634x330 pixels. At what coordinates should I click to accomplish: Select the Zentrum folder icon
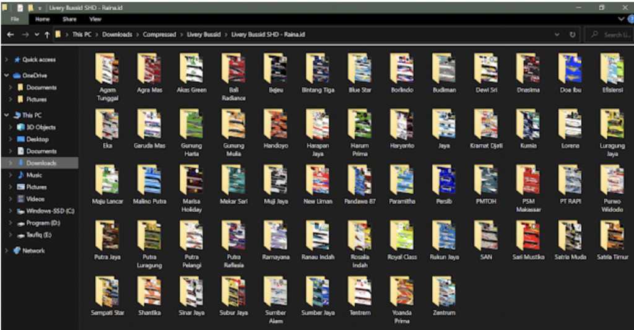[x=444, y=292]
